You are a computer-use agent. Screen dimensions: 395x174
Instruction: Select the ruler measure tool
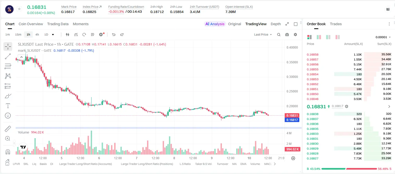8,129
